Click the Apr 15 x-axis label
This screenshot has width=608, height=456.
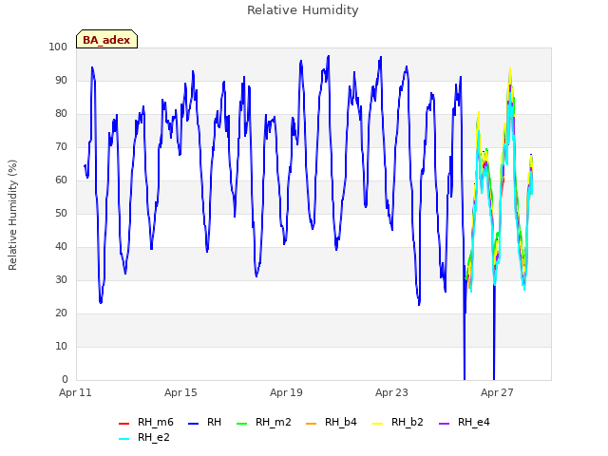tap(180, 392)
